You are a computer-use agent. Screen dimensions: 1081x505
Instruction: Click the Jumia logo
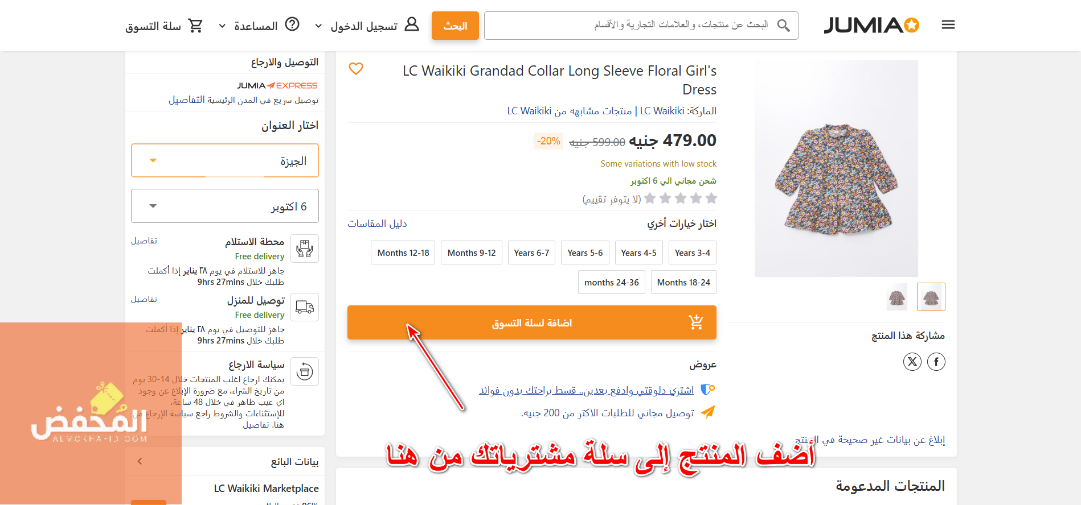(x=871, y=25)
